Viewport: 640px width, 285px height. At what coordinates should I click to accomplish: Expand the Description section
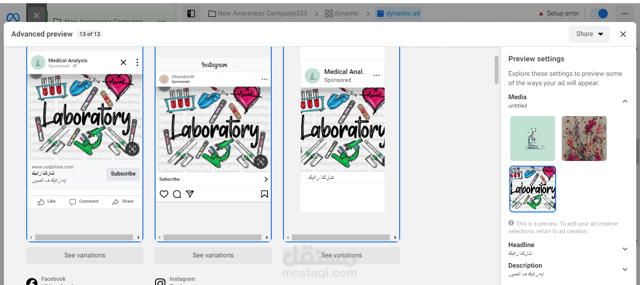pos(625,270)
